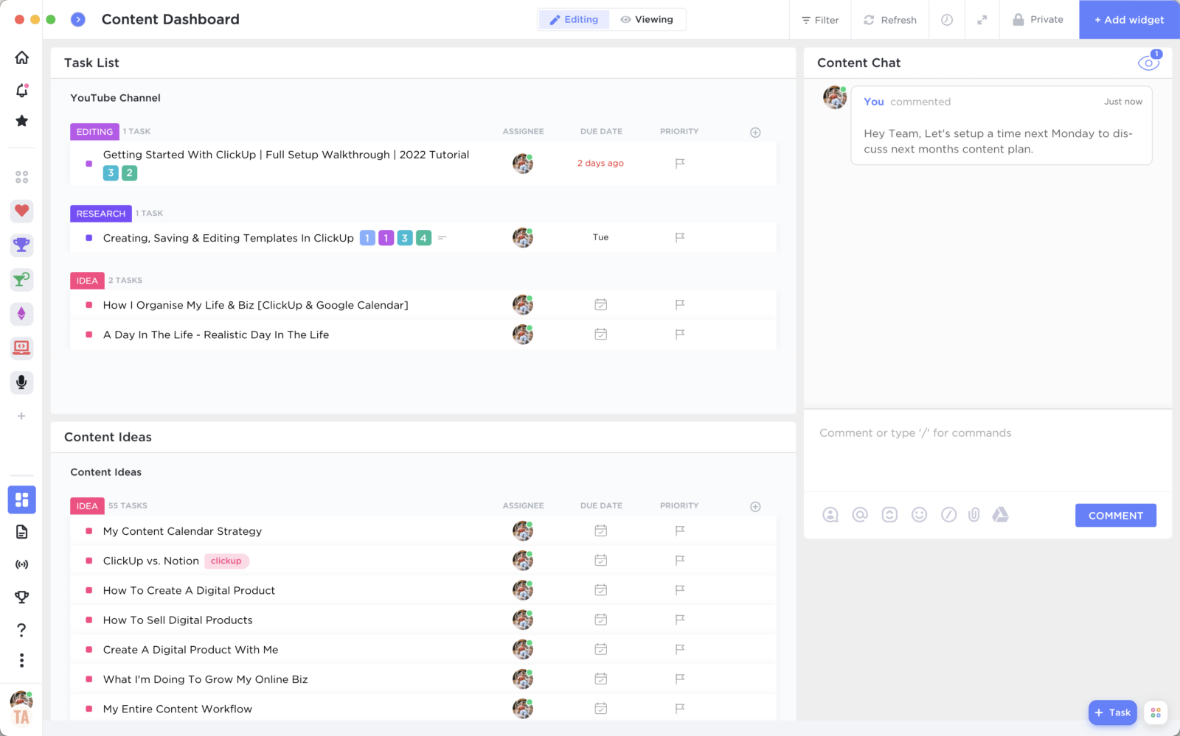Viewport: 1180px width, 736px height.
Task: Open the Filter menu
Action: [820, 20]
